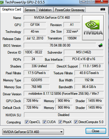Click the NVIDIA logo image
The height and width of the screenshot is (139, 109).
pos(93,28)
